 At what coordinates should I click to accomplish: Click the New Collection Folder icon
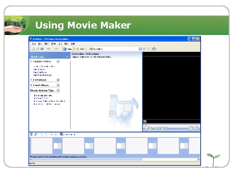pos(148,49)
